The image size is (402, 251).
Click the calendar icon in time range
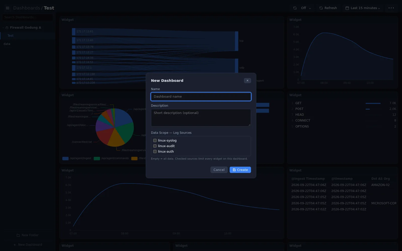pos(347,8)
